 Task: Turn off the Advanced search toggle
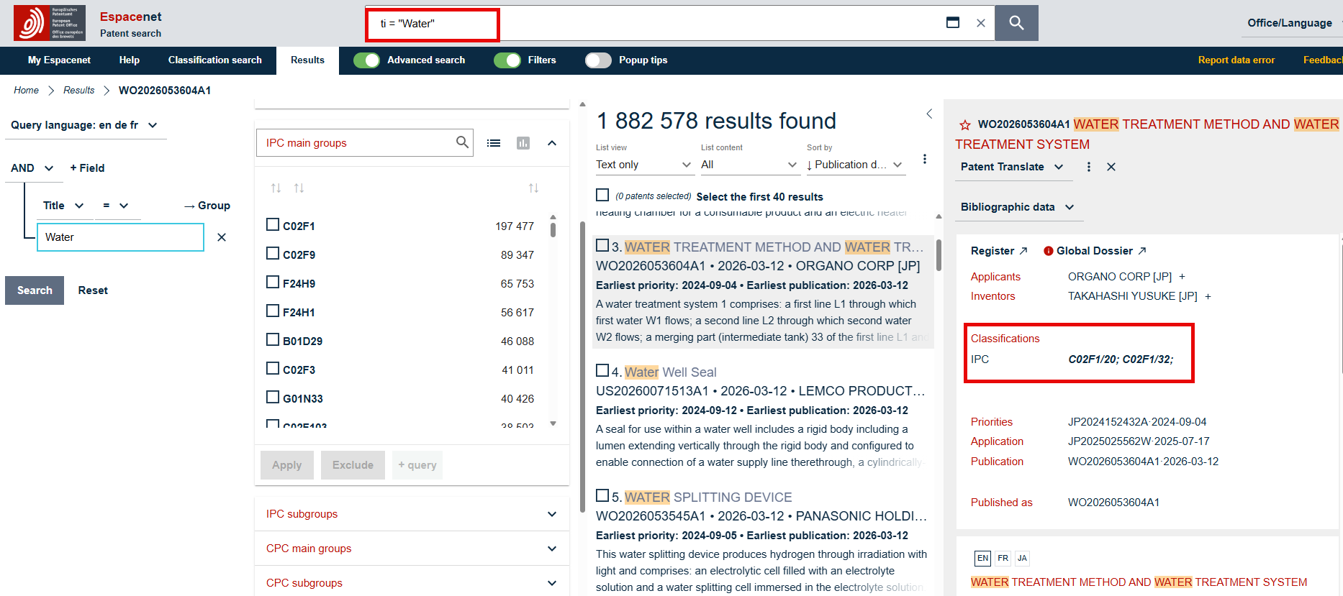pyautogui.click(x=366, y=60)
